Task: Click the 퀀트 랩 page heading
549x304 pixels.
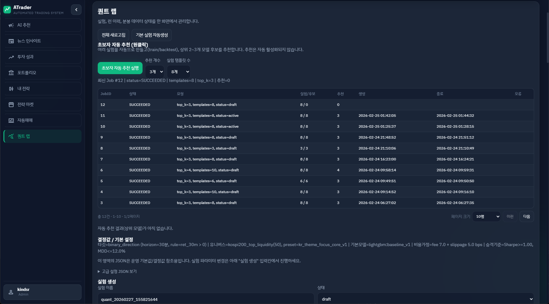Action: click(x=107, y=11)
